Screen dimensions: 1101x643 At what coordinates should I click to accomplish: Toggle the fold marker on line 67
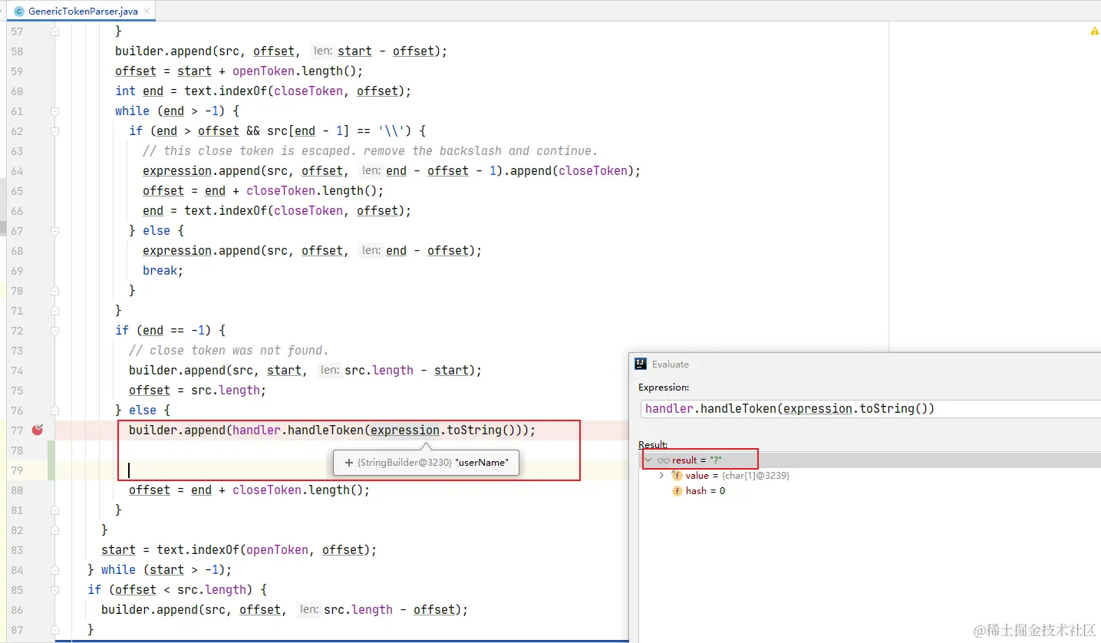click(54, 231)
